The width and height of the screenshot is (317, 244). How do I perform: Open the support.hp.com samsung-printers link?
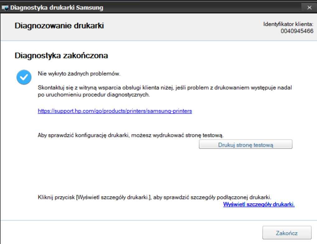(x=115, y=111)
